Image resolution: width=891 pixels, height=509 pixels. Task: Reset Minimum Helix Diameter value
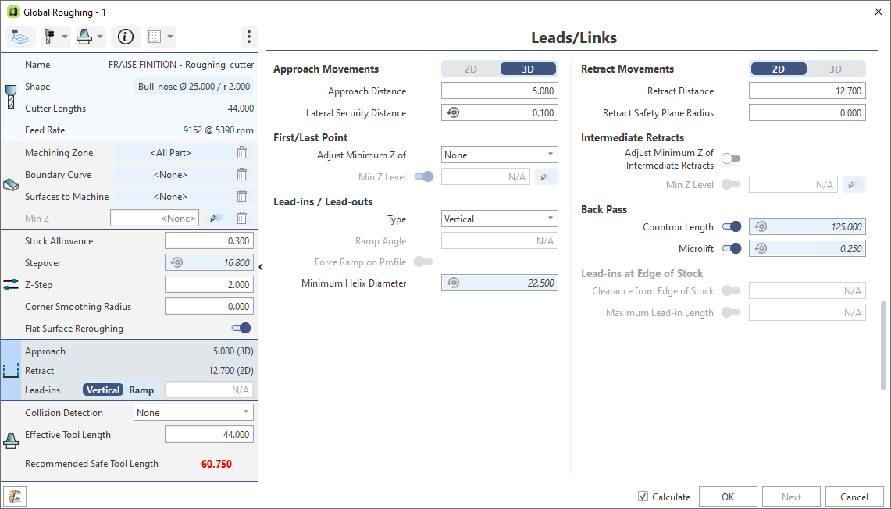[x=453, y=283]
